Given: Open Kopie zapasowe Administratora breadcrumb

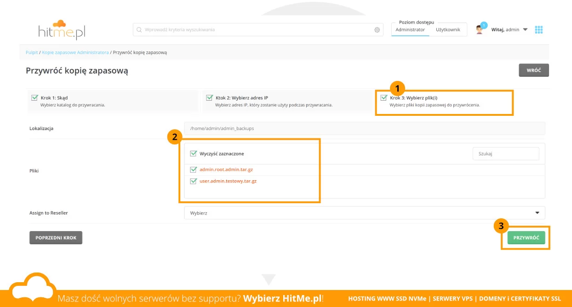Looking at the screenshot, I should (75, 52).
